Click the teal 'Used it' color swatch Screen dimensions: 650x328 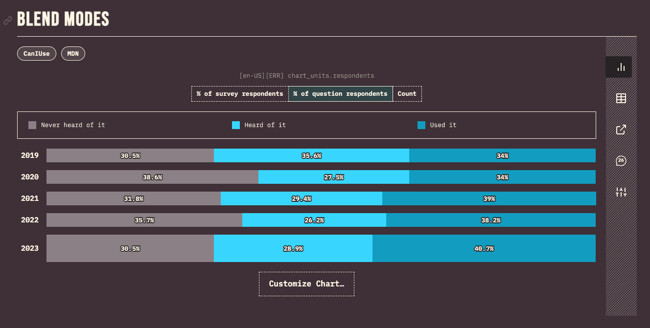(421, 125)
